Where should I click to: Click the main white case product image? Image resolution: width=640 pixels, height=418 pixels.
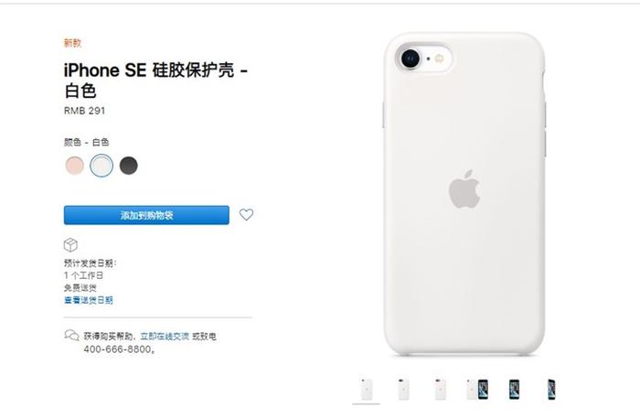(x=464, y=194)
